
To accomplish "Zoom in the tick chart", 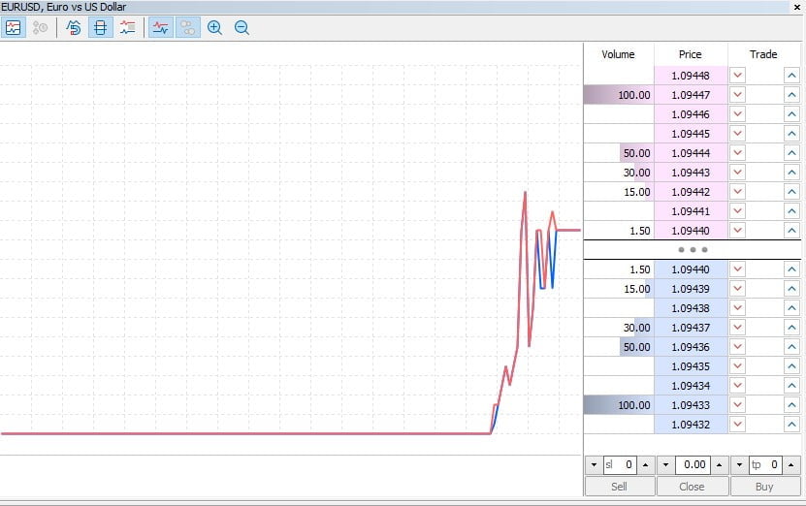I will (214, 28).
